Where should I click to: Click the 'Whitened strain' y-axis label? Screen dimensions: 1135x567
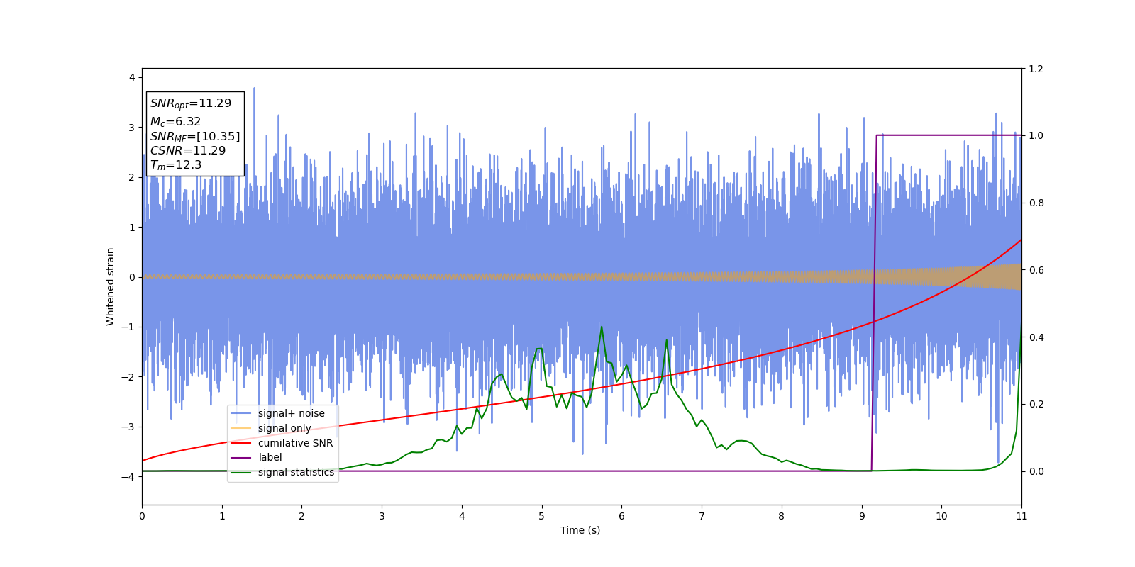pos(111,286)
